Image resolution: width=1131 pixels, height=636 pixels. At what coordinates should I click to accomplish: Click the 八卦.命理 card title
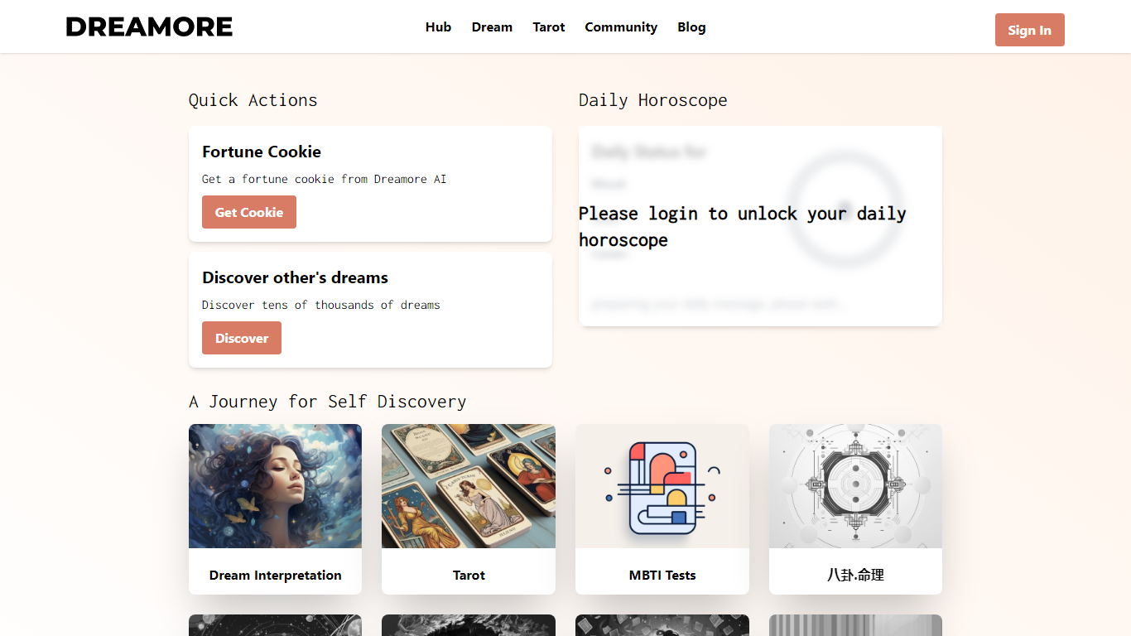point(855,575)
